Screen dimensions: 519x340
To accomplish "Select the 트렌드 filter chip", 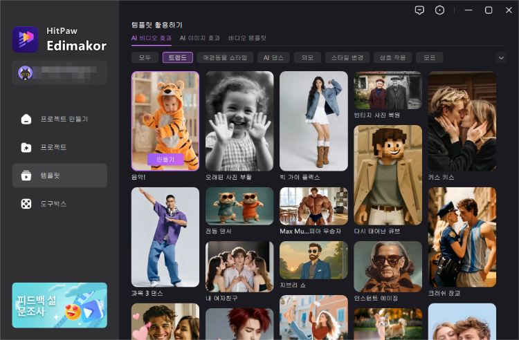I will [178, 57].
